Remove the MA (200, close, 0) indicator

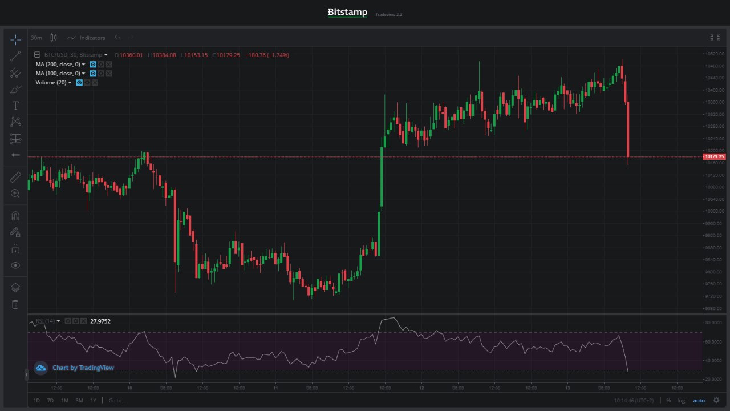point(108,65)
